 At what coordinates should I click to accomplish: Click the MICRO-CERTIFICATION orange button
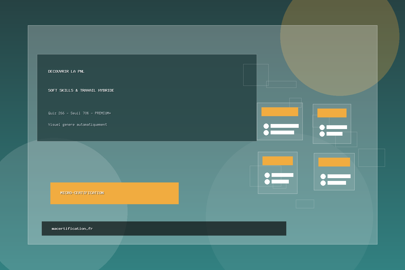pyautogui.click(x=114, y=193)
